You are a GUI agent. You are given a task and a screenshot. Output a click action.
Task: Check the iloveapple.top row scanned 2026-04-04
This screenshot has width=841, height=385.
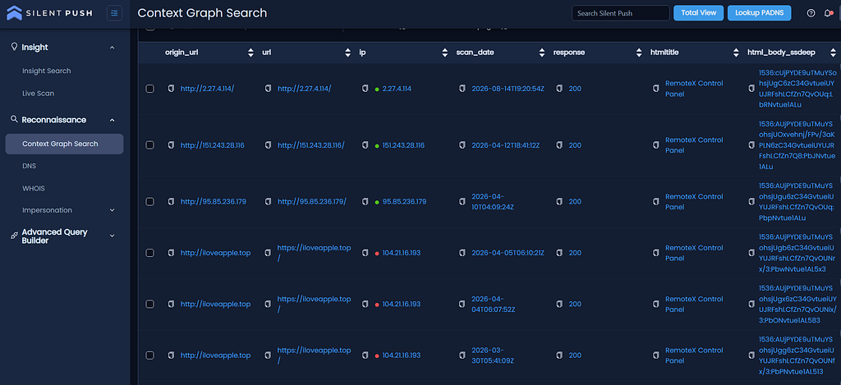point(150,304)
